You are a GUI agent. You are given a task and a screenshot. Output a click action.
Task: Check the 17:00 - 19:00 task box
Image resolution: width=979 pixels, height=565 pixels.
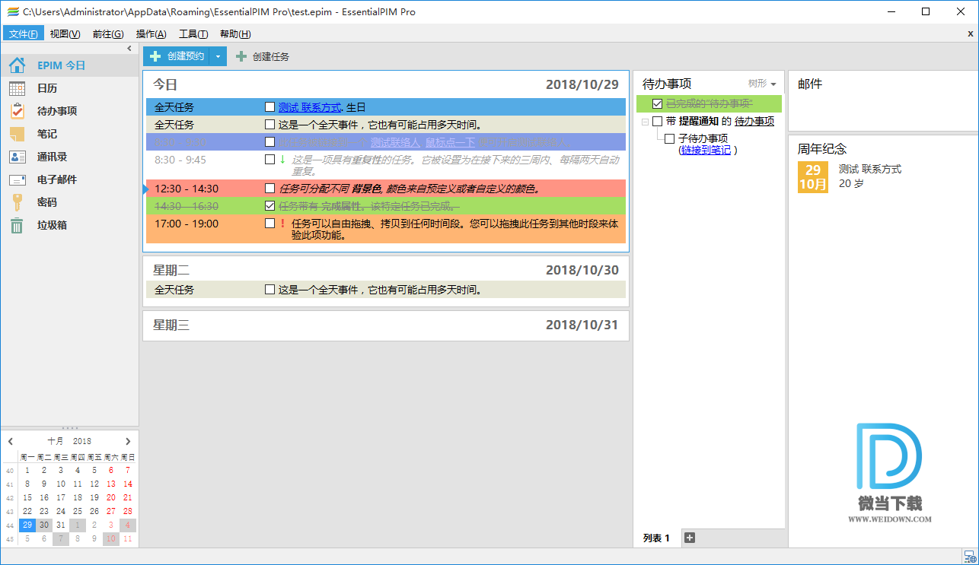point(269,224)
